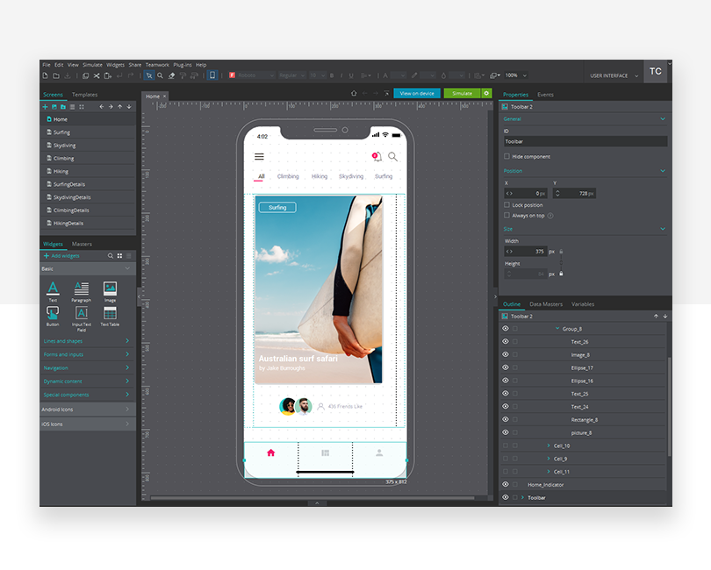The width and height of the screenshot is (711, 570).
Task: Toggle visibility eye for Rectangle_8
Action: (505, 419)
